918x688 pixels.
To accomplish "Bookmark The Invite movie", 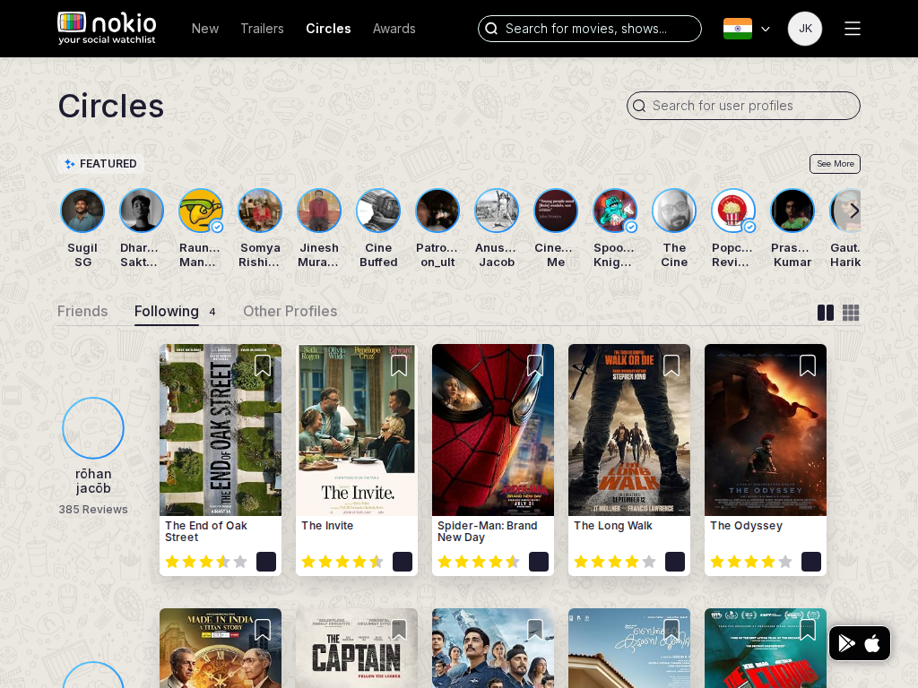I will pyautogui.click(x=399, y=365).
